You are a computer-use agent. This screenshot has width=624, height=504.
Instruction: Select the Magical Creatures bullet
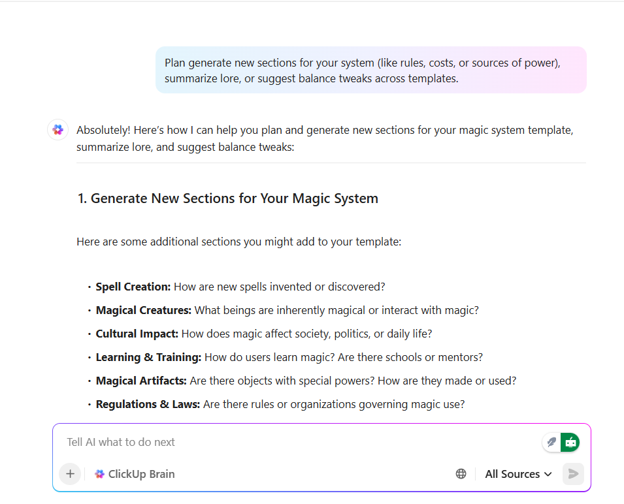pyautogui.click(x=287, y=310)
